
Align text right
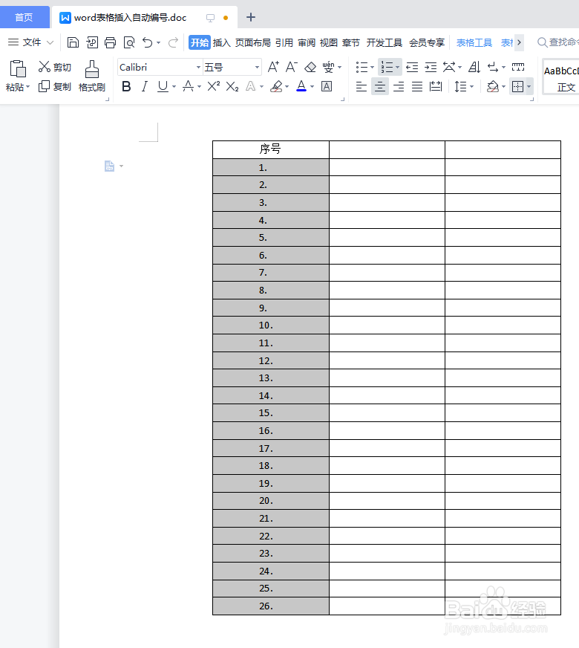click(x=399, y=86)
